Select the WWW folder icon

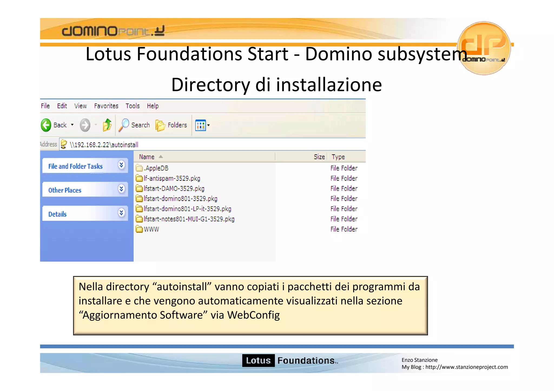tap(139, 229)
